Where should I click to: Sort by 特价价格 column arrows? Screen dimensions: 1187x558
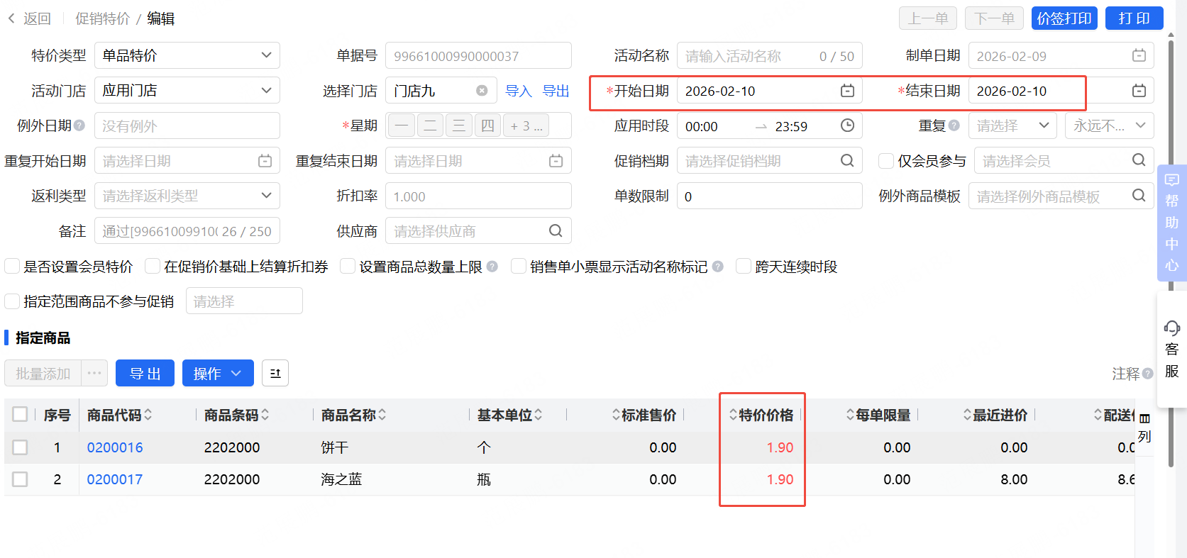click(734, 415)
